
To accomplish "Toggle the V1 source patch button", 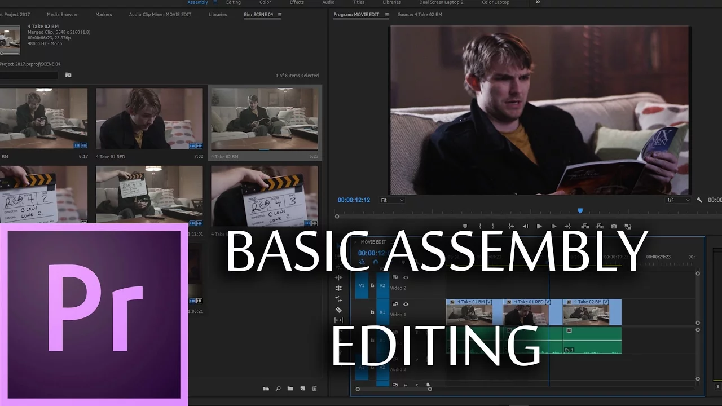I will pyautogui.click(x=362, y=286).
